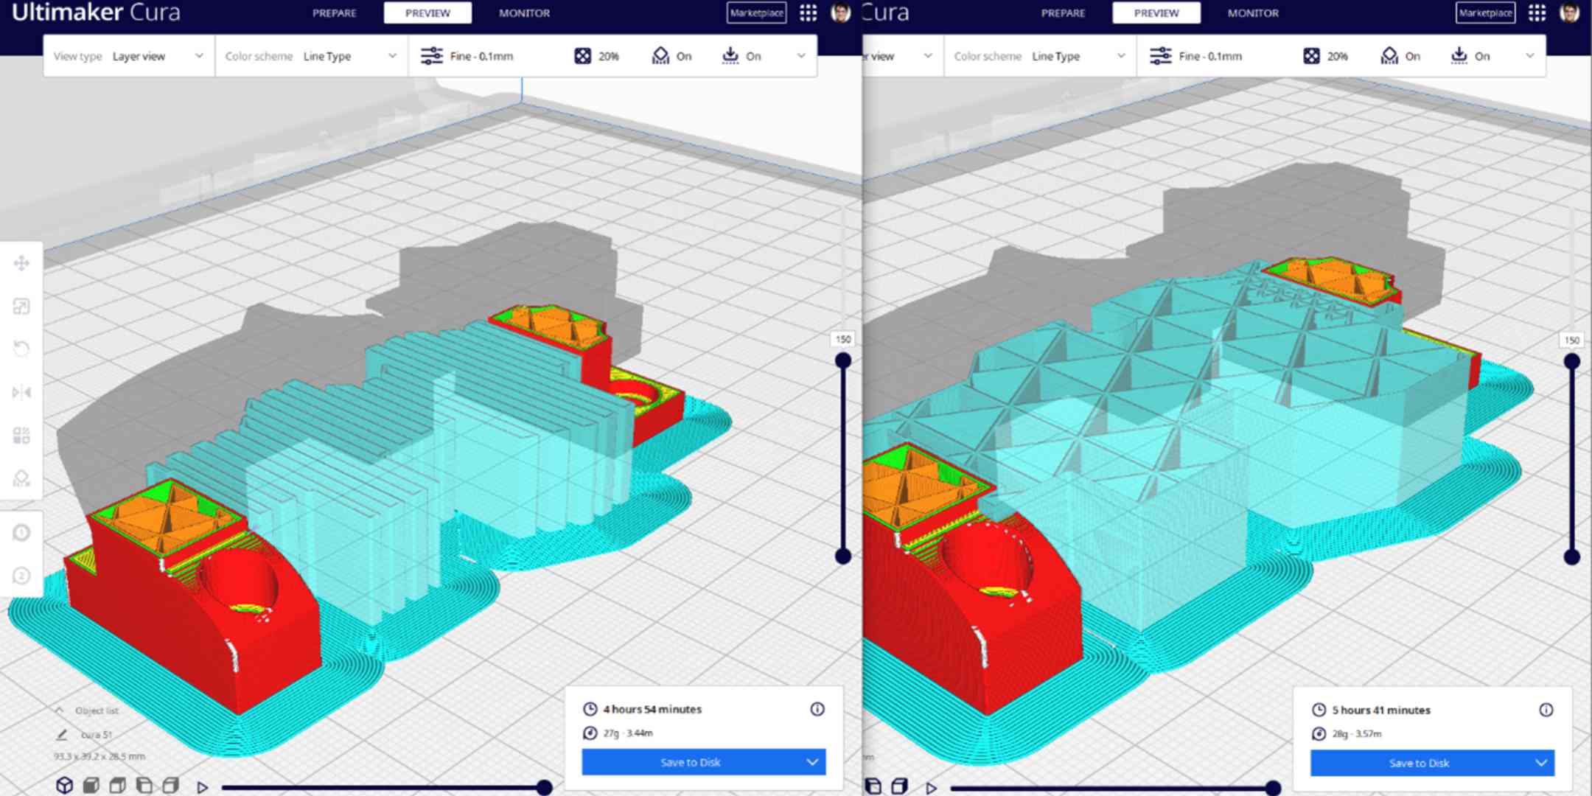Switch camera to top view
Image resolution: width=1592 pixels, height=796 pixels.
click(116, 786)
